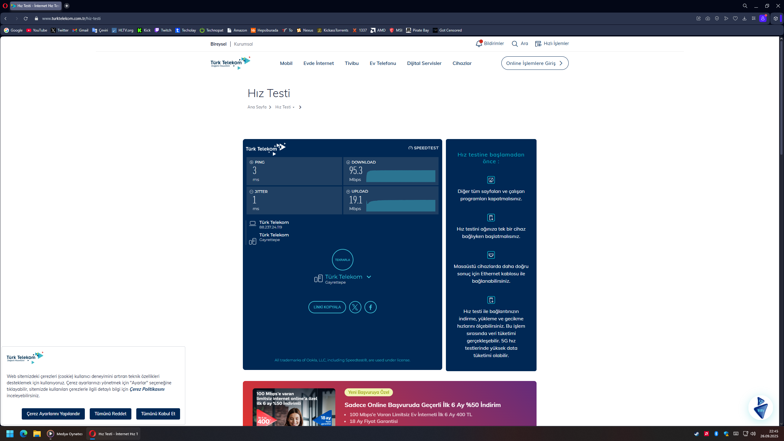Click the send arrow icon in Opera toolbar
Screen dimensions: 784x441
click(x=726, y=19)
